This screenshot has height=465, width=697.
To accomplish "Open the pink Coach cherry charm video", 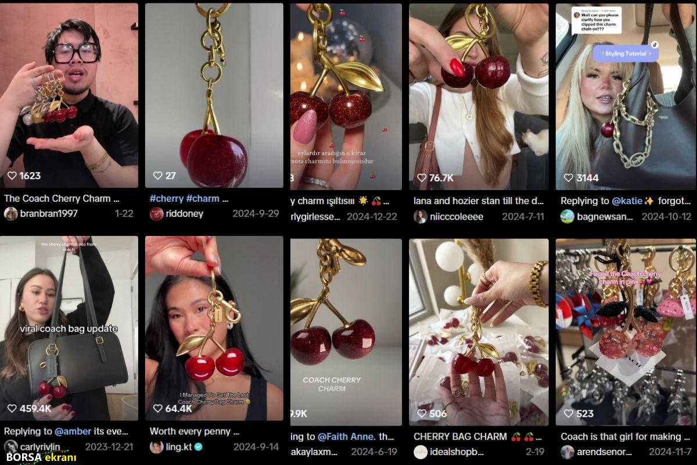I will [x=625, y=332].
